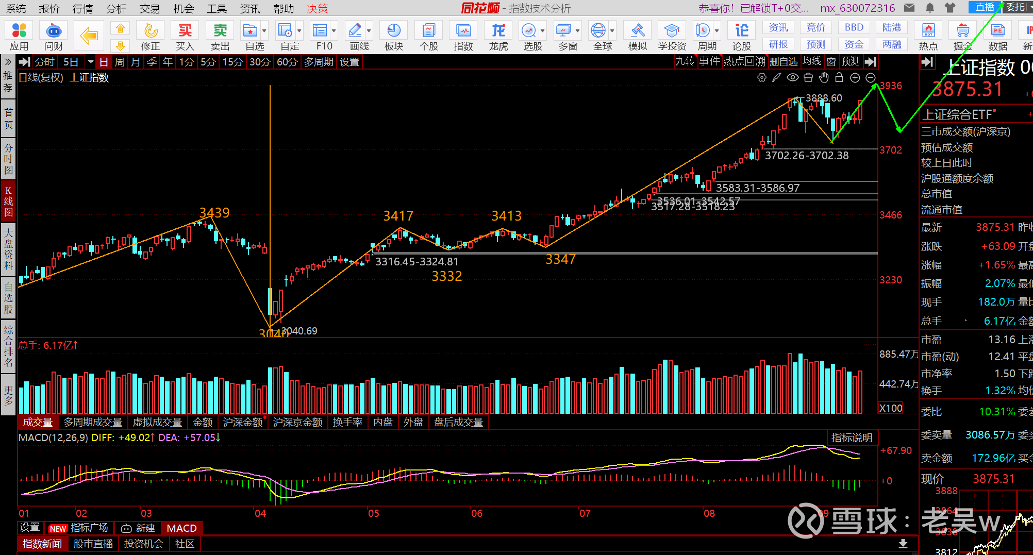Zoom out chart with the minus icon

[871, 78]
